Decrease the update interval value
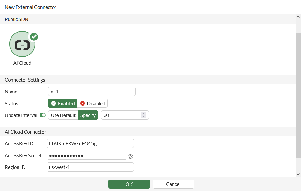Image resolution: width=301 pixels, height=191 pixels. (143, 117)
